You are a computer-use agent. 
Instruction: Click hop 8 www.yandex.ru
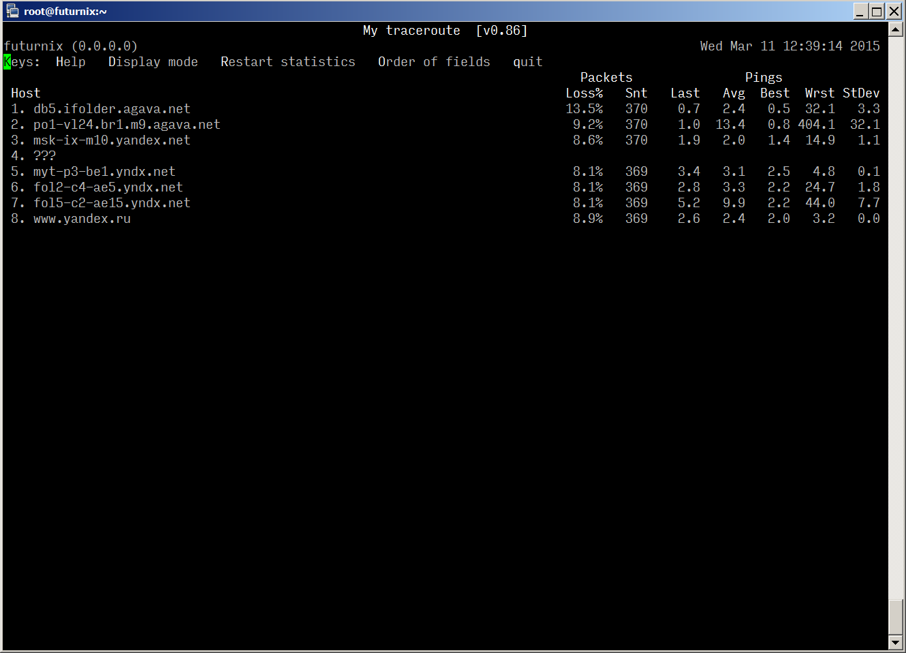[x=82, y=219]
